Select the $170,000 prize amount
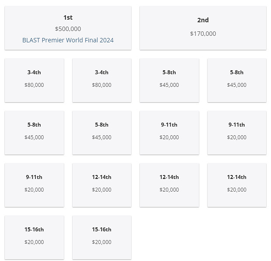271x261 pixels. click(203, 34)
